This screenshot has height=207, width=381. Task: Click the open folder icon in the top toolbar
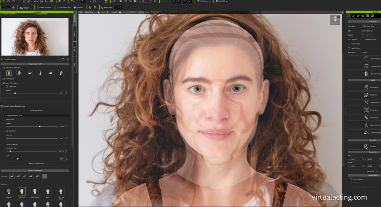coord(8,1)
